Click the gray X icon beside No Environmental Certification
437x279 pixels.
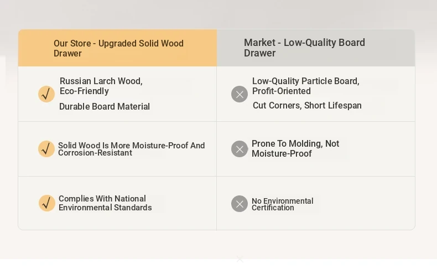[240, 204]
